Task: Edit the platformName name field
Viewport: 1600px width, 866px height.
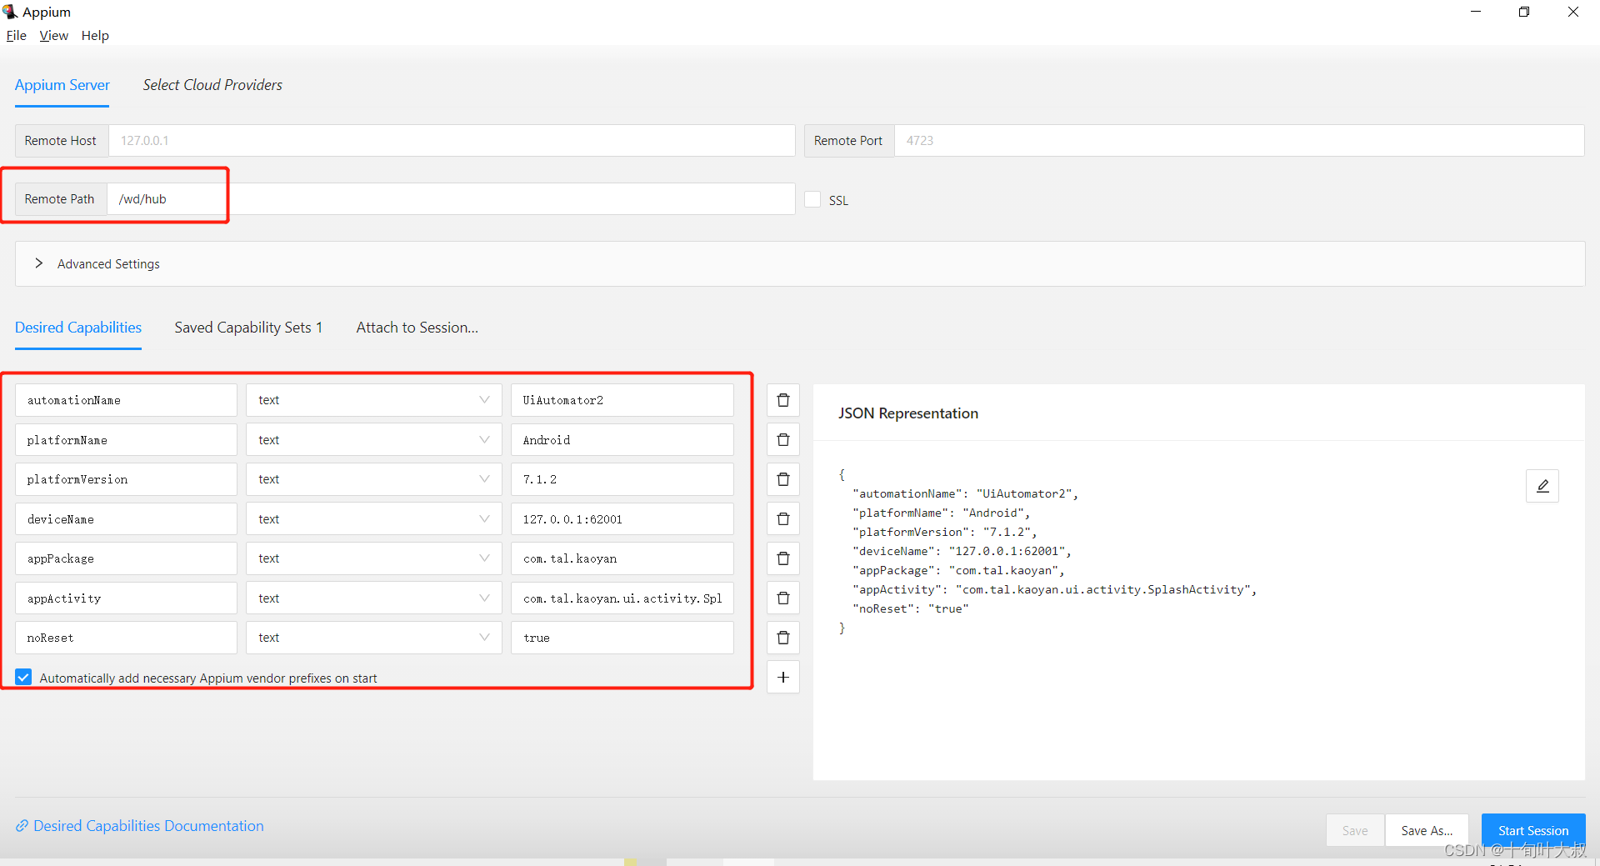Action: click(x=126, y=439)
